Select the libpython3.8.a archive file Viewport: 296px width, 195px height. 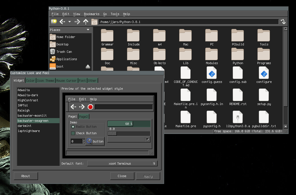tap(238, 119)
